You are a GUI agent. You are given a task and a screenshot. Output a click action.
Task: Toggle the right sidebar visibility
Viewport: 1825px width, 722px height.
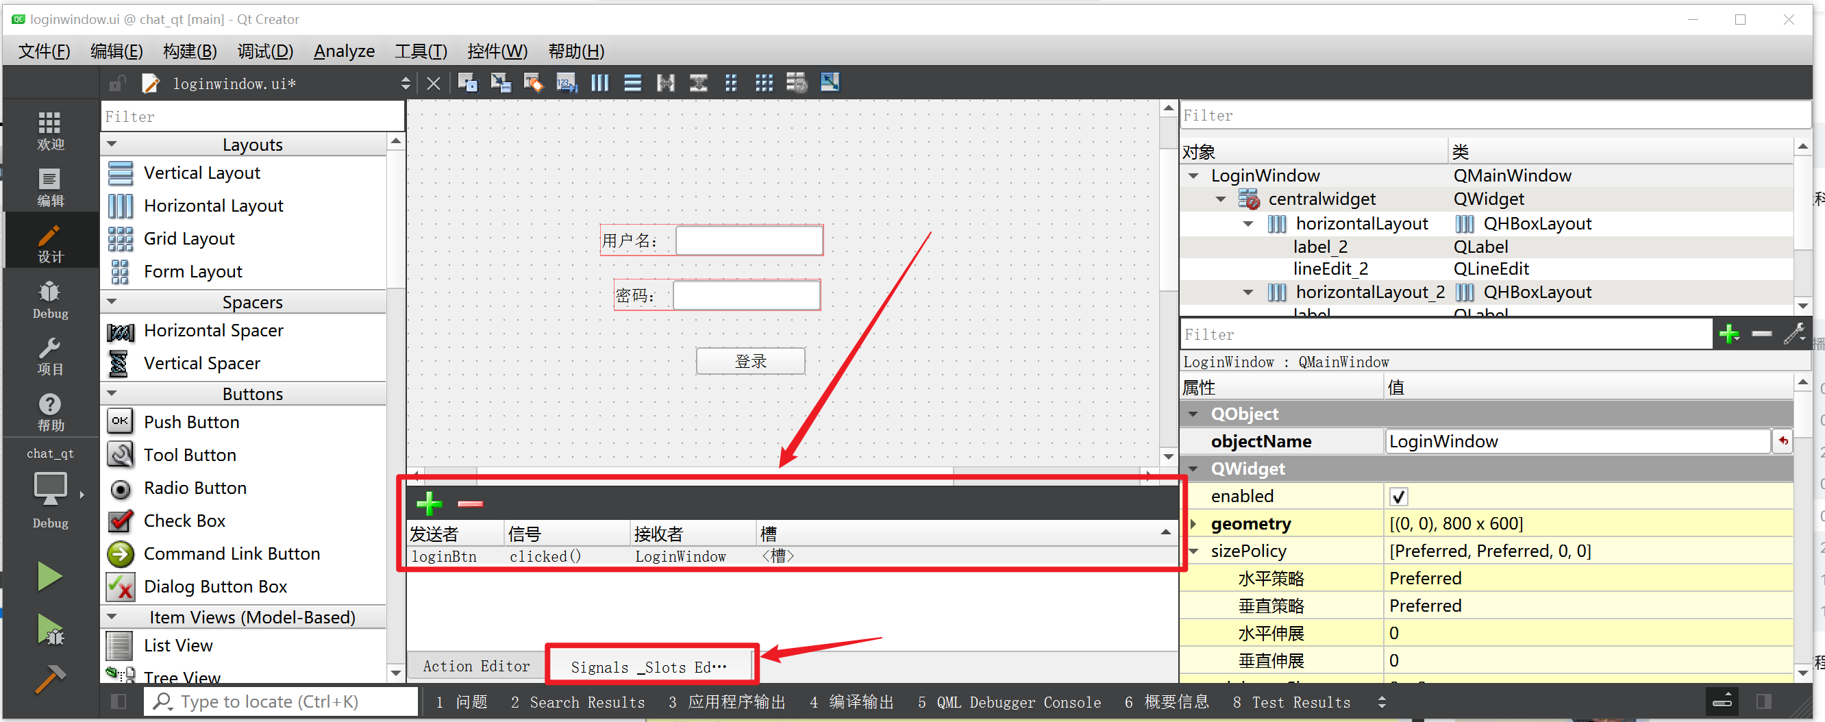tap(1763, 701)
